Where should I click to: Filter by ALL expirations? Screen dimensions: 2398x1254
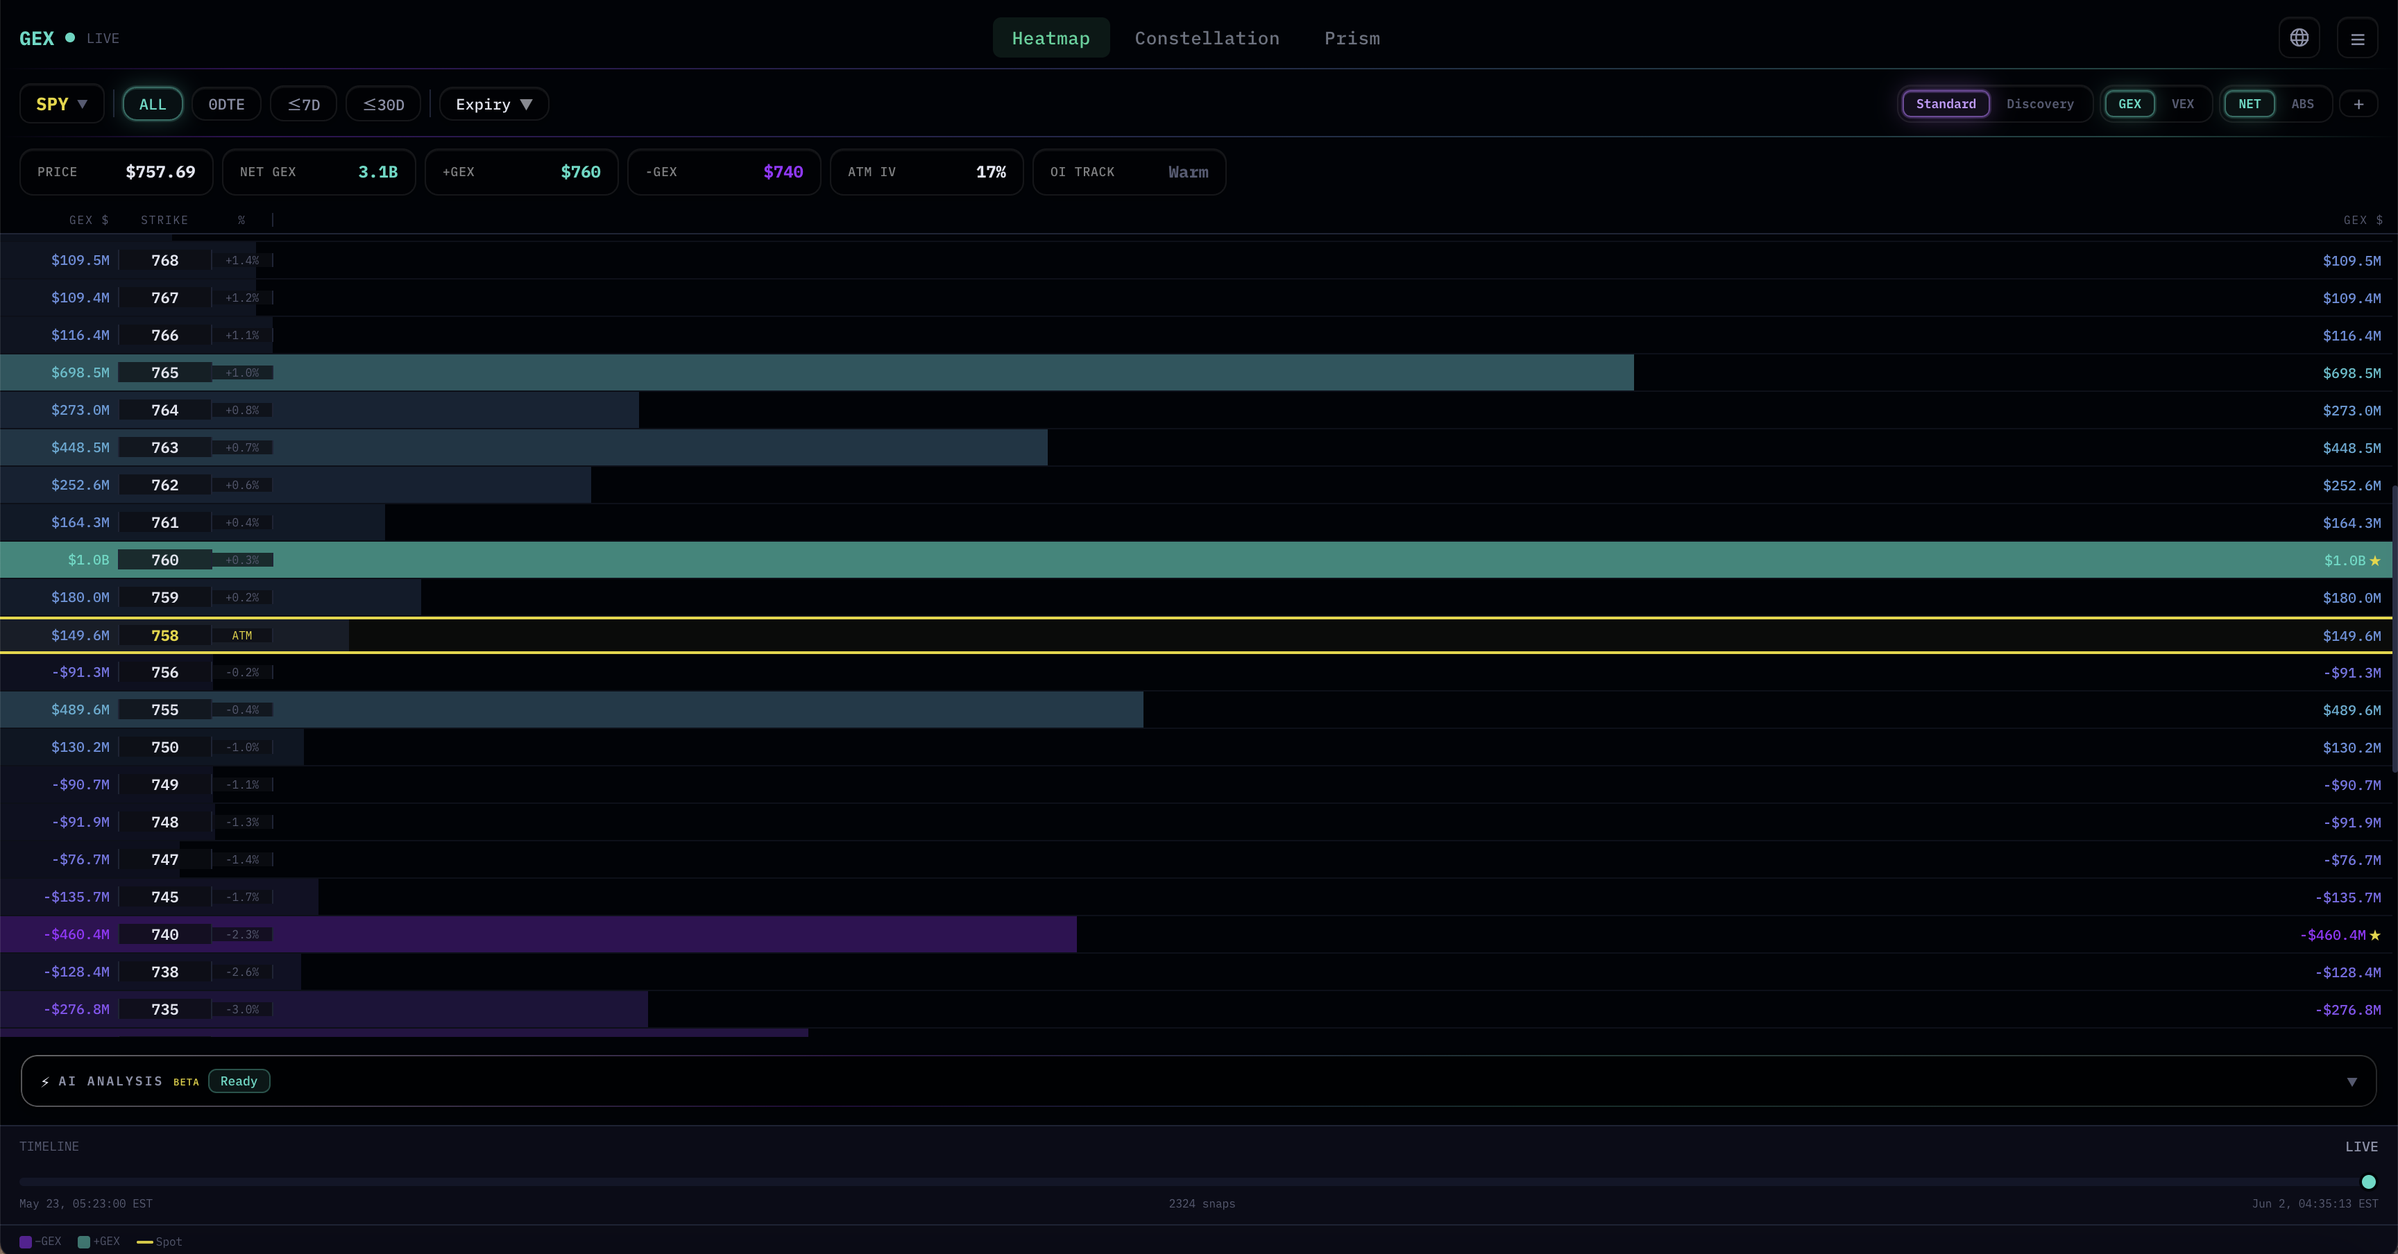pyautogui.click(x=153, y=104)
